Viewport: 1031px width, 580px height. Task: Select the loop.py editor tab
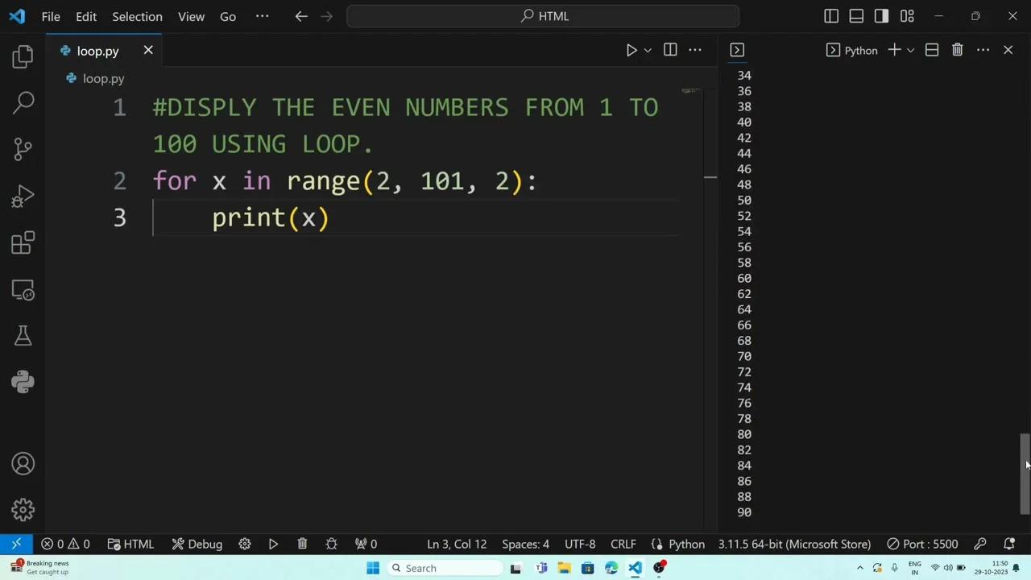coord(97,51)
